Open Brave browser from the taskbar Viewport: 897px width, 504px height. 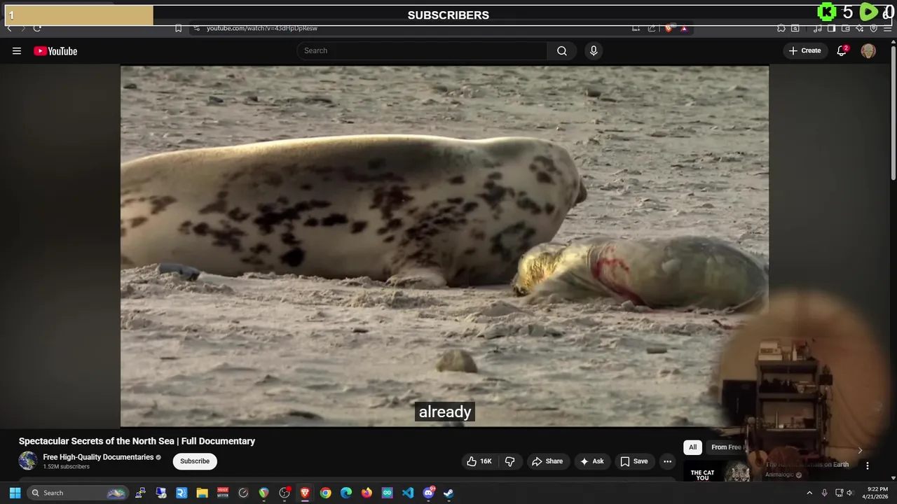305,493
